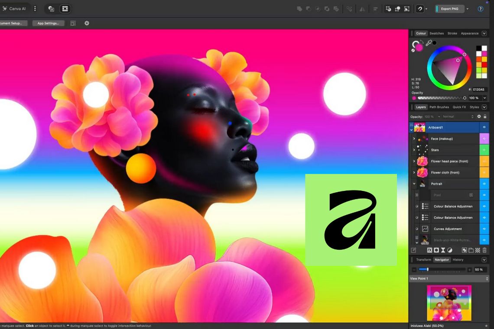Image resolution: width=494 pixels, height=329 pixels.
Task: Open the Export PNG dropdown arrow
Action: 467,9
